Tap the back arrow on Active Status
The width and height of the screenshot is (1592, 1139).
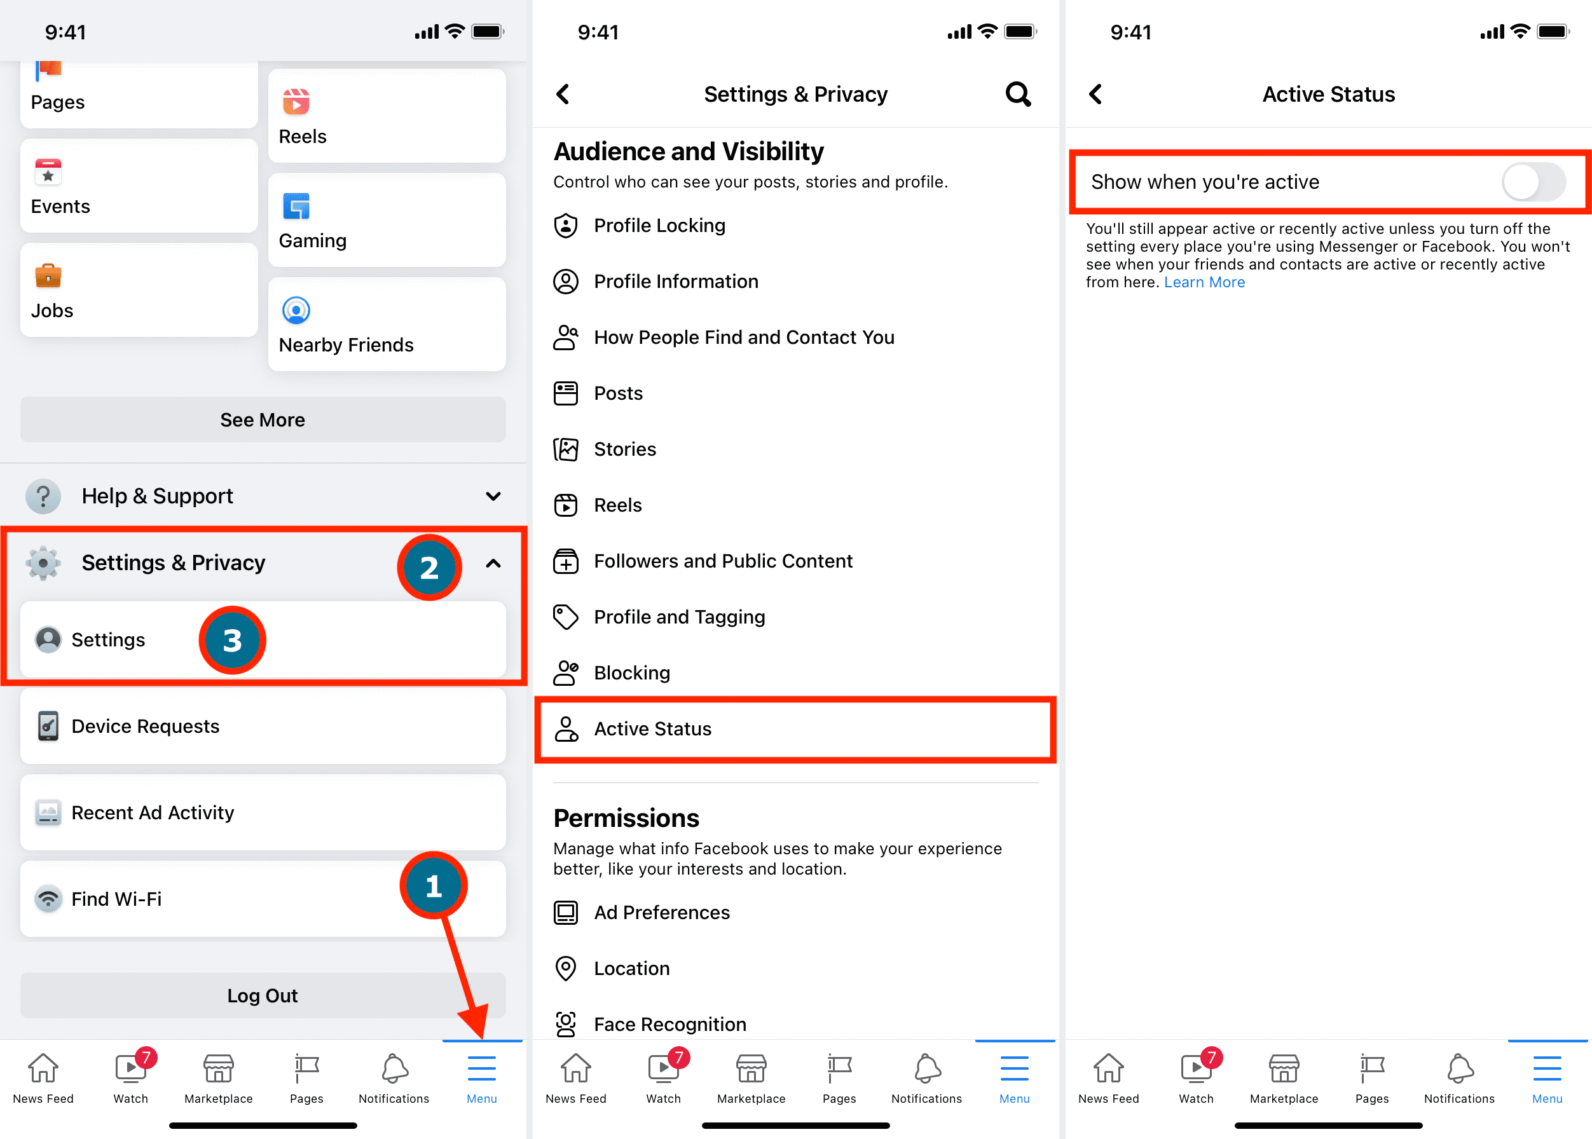(1095, 93)
